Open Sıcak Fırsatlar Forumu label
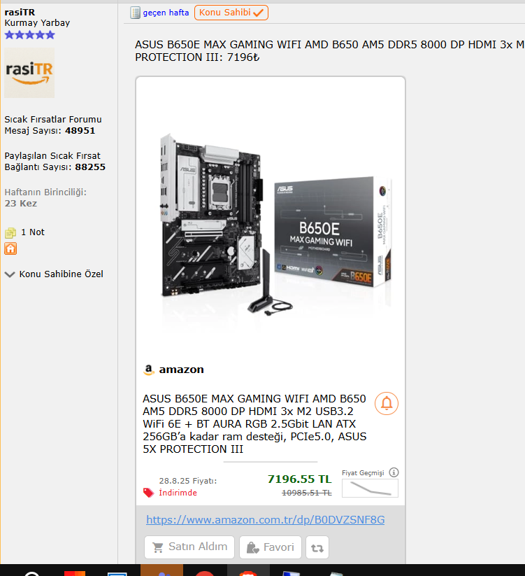 point(53,120)
